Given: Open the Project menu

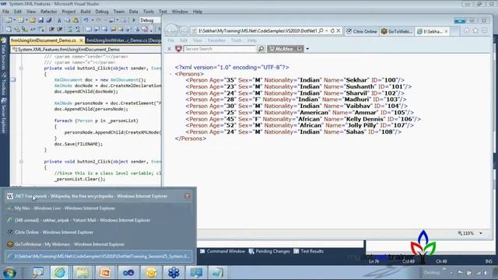Looking at the screenshot, I should [68, 12].
